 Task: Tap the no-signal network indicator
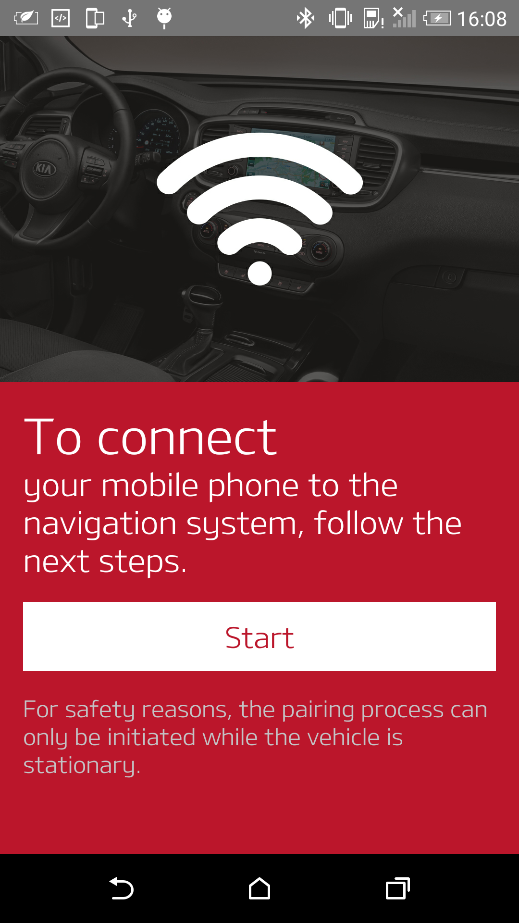point(404,18)
